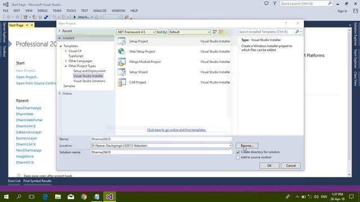
Task: Expand the Visual C# tree node
Action: click(66, 51)
